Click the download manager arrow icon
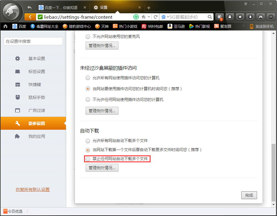Image resolution: width=277 pixels, height=216 pixels. coord(250,17)
